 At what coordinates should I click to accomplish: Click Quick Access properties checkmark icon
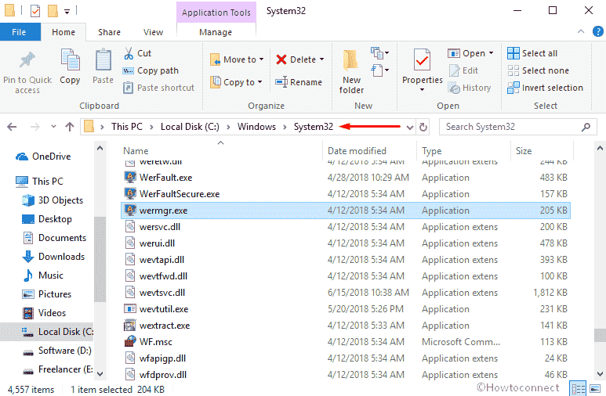tap(35, 11)
